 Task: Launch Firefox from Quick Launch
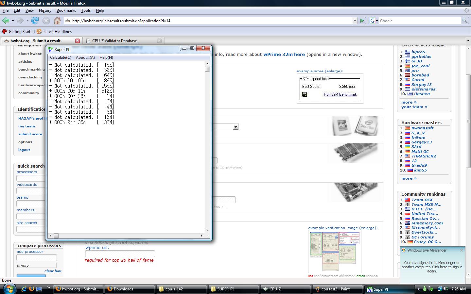31,289
